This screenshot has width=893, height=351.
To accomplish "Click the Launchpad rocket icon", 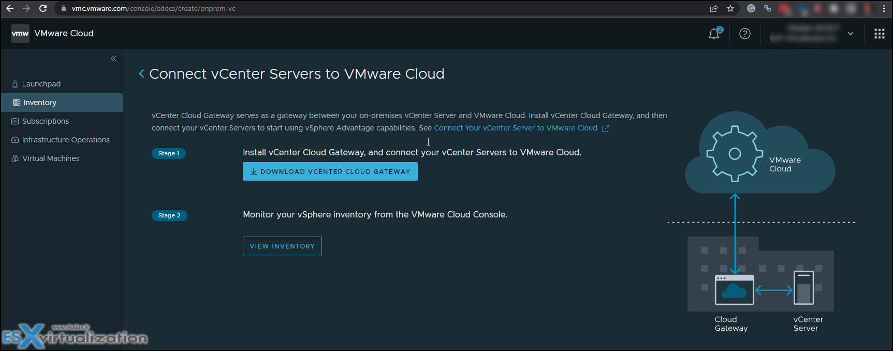I will (x=15, y=84).
